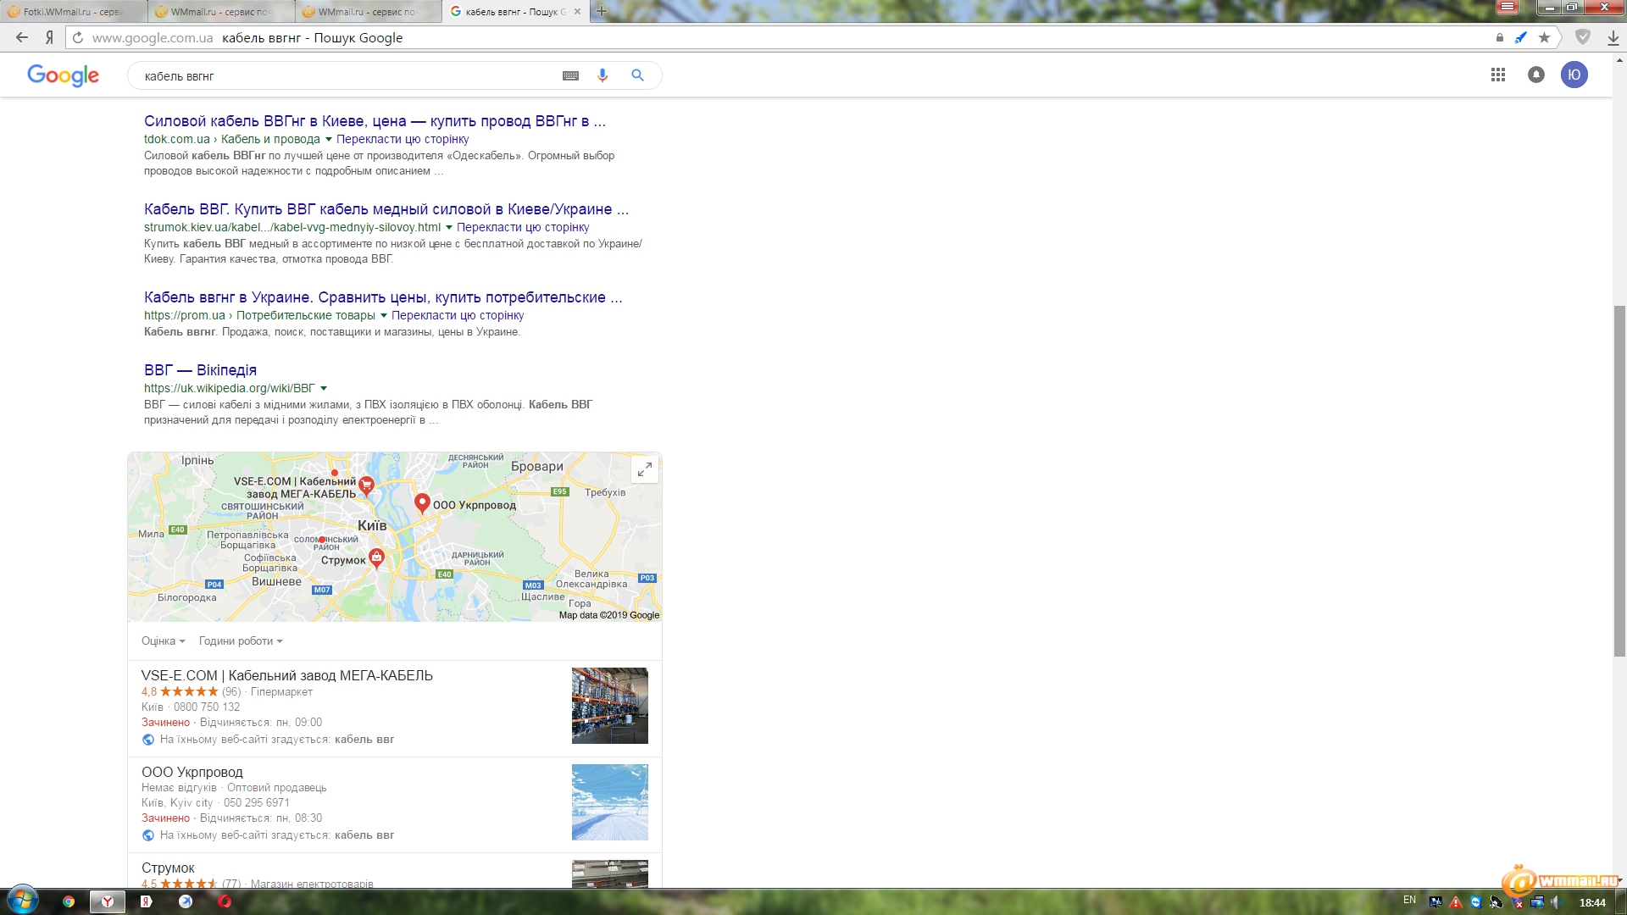
Task: Switch to the second WMmail.ru tab
Action: [221, 12]
